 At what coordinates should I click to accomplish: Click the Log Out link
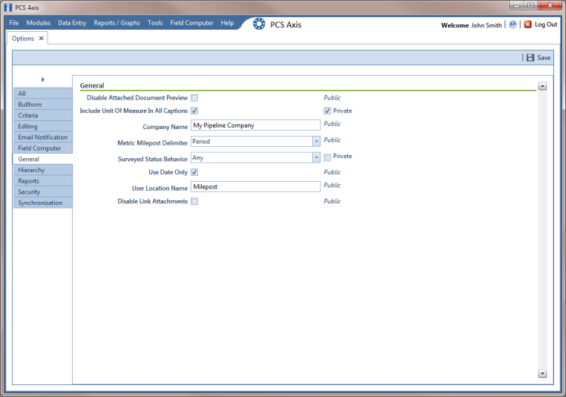[x=546, y=24]
